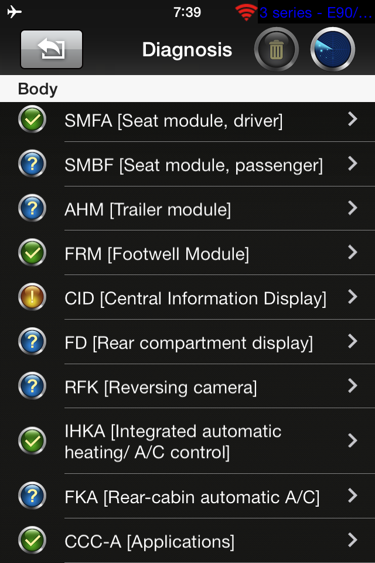Tap the red Wi-Fi status icon
The width and height of the screenshot is (375, 563).
246,12
